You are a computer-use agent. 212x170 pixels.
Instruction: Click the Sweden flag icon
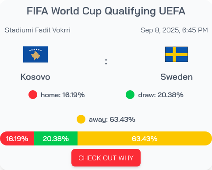coord(177,54)
